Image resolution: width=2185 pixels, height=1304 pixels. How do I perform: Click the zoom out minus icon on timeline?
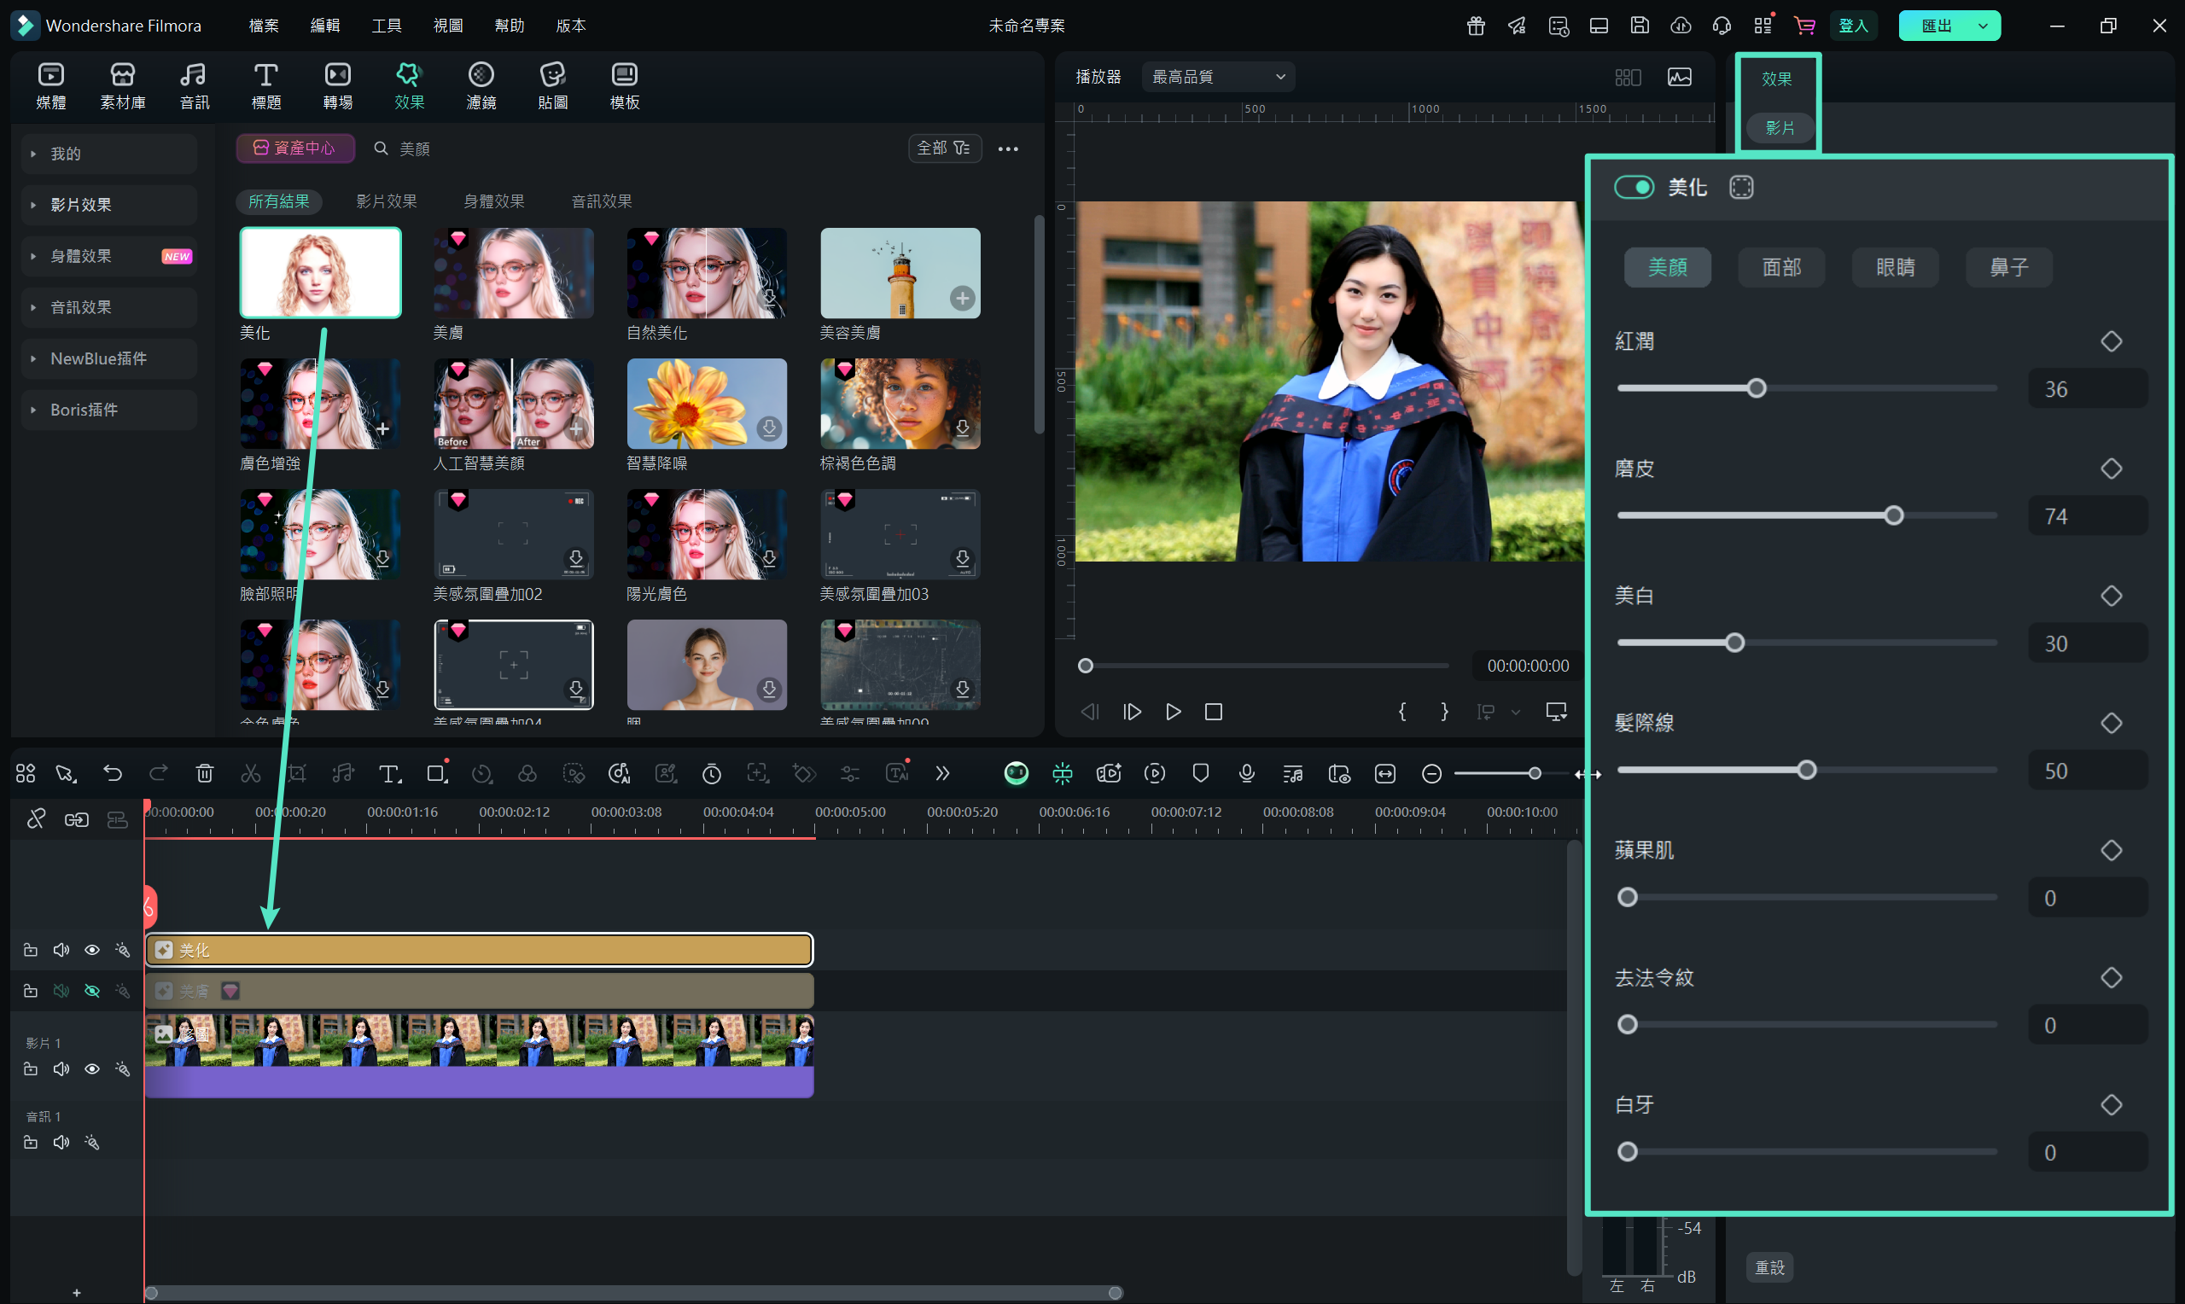coord(1431,773)
